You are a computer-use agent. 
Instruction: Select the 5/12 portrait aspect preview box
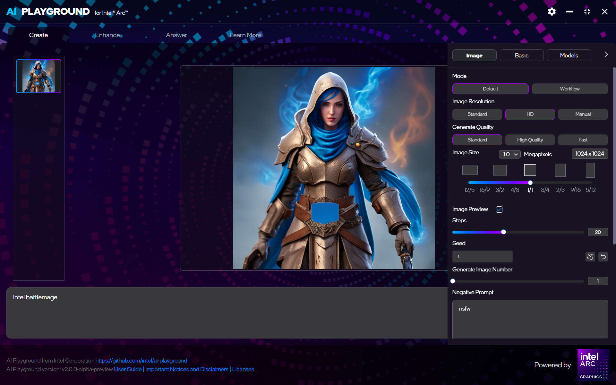[x=590, y=170]
